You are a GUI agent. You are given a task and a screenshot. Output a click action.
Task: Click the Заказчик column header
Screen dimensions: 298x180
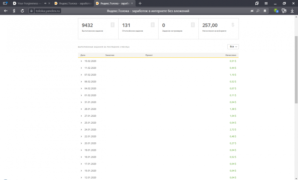click(110, 55)
